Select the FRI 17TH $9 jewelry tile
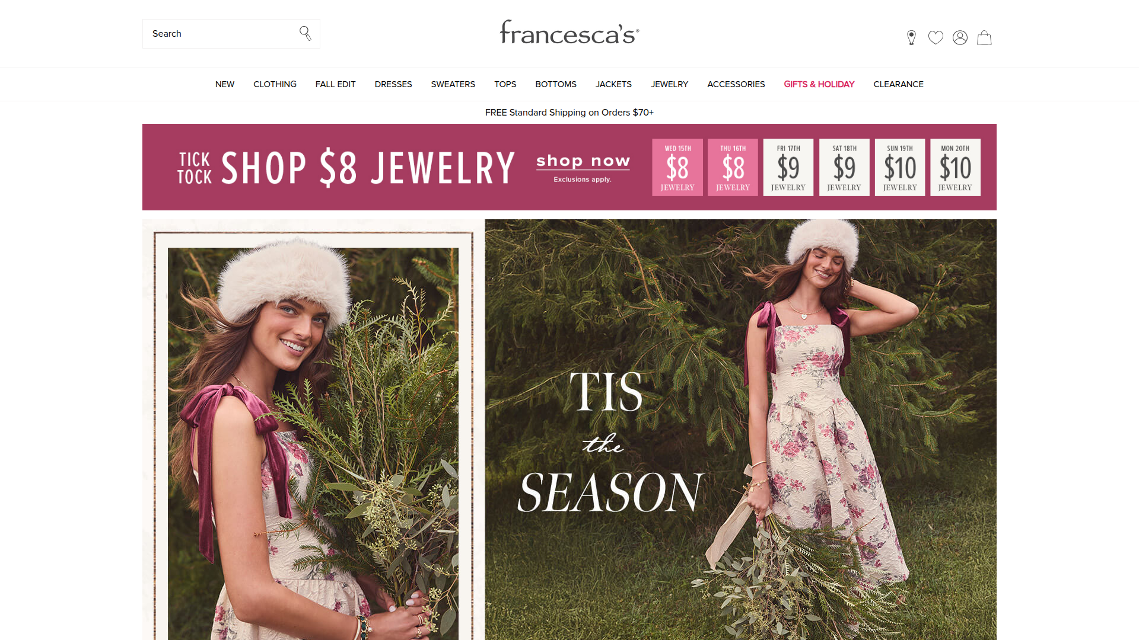This screenshot has width=1139, height=640. click(x=788, y=167)
